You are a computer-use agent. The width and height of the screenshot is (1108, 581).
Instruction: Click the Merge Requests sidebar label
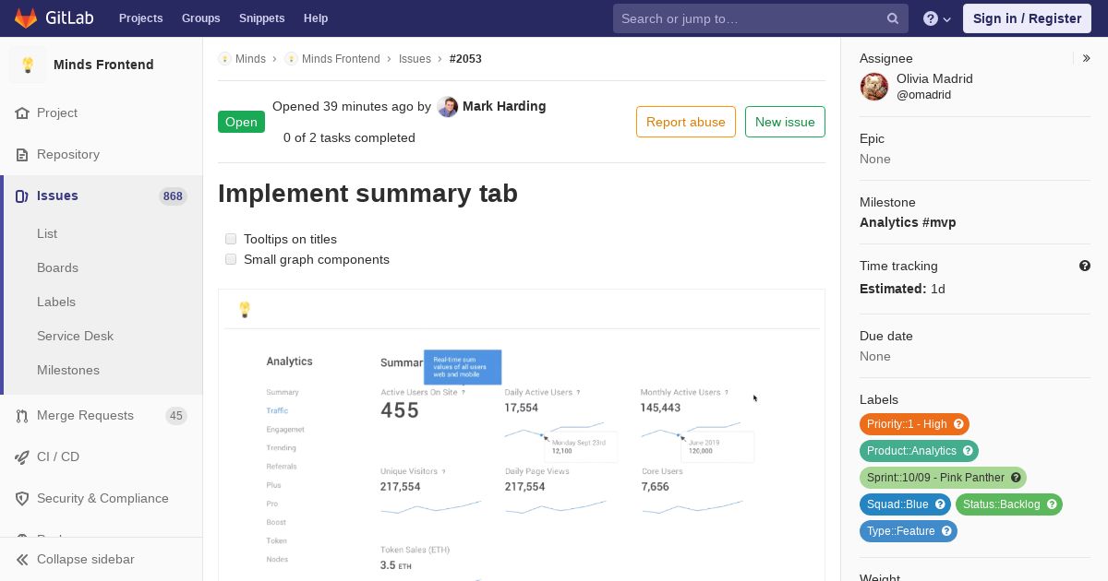85,416
